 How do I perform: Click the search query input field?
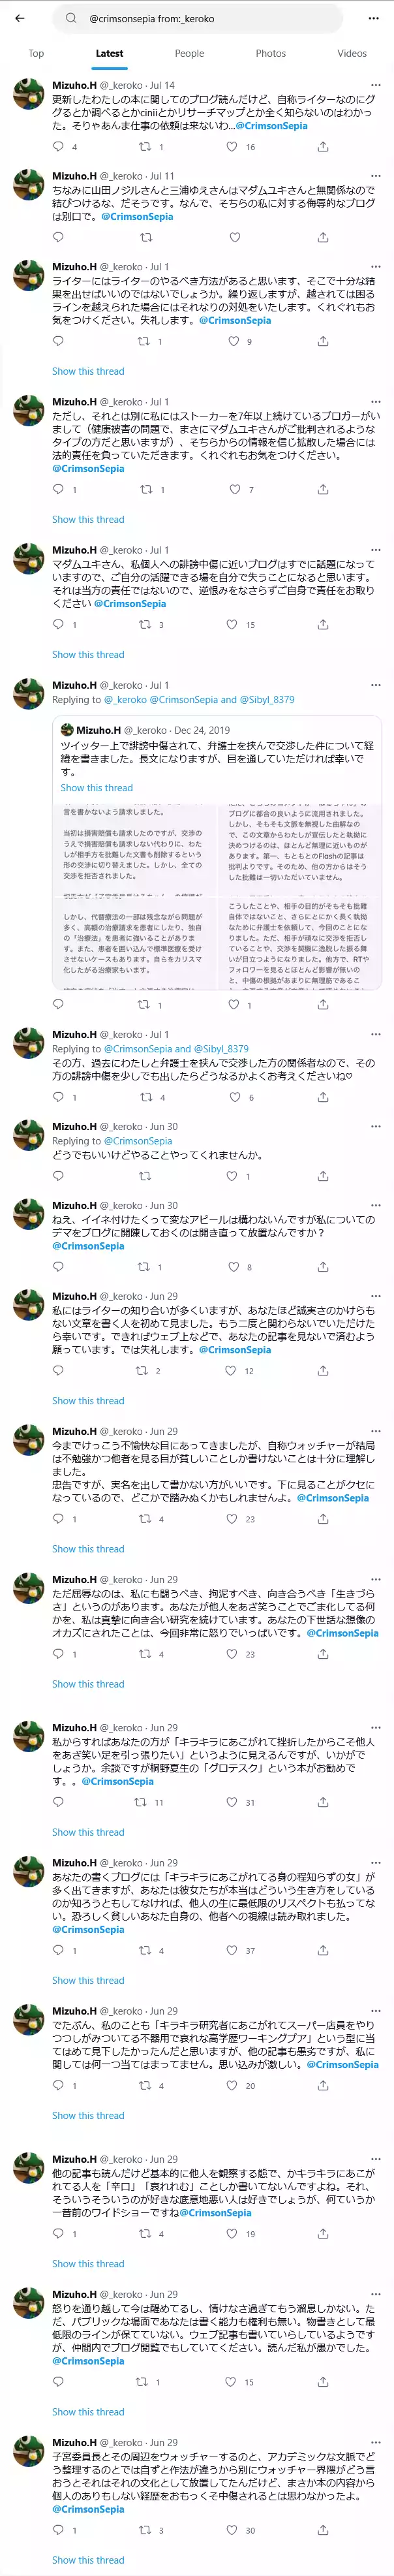(x=200, y=18)
